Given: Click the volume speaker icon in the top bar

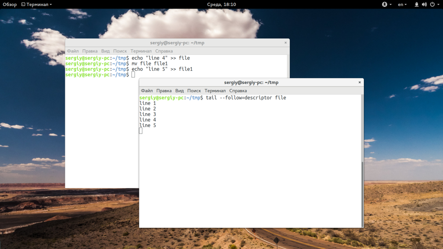Looking at the screenshot, I should coord(424,4).
